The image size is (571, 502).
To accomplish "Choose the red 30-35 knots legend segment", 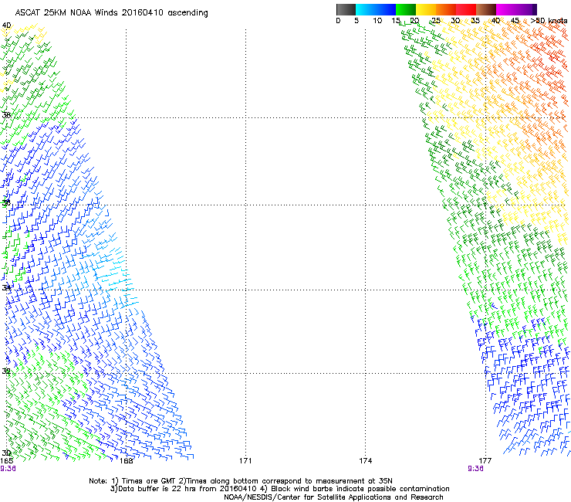I will point(466,9).
